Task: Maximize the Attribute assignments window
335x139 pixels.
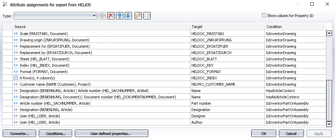Action: pos(312,4)
